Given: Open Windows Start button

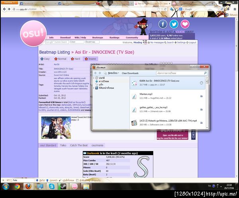Looking at the screenshot, I should pos(6,186).
